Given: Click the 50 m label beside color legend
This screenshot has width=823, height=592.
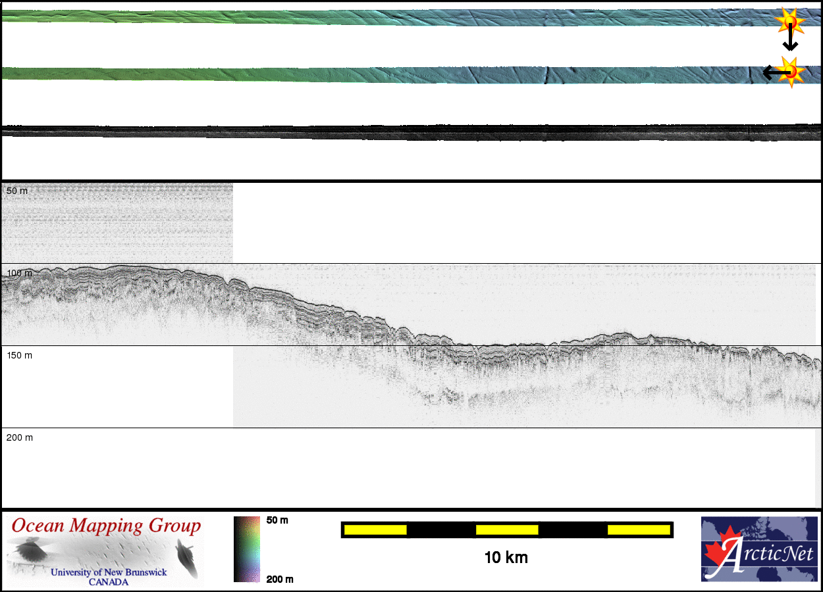Looking at the screenshot, I should pos(277,520).
